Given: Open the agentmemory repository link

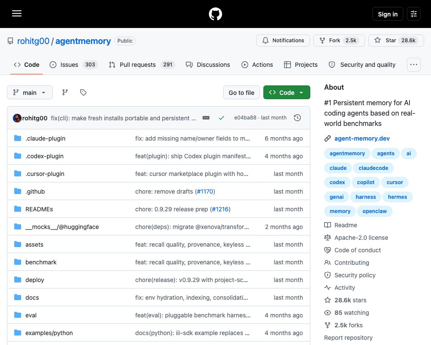Looking at the screenshot, I should (83, 41).
